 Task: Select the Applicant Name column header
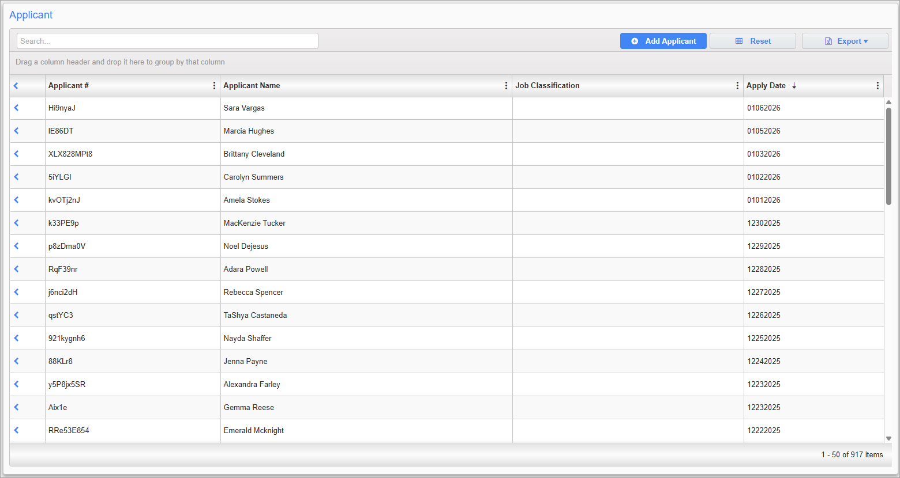coord(252,85)
